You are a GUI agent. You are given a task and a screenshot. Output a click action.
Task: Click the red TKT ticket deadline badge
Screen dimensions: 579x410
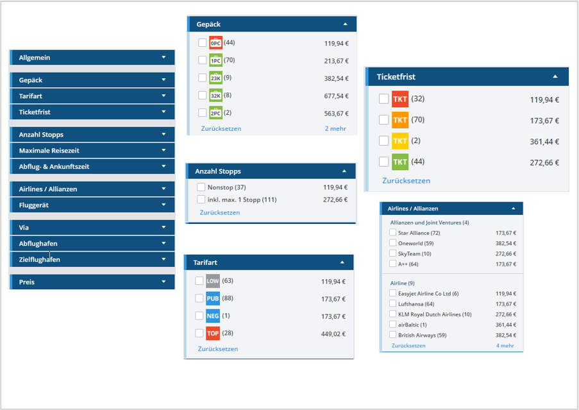click(400, 99)
